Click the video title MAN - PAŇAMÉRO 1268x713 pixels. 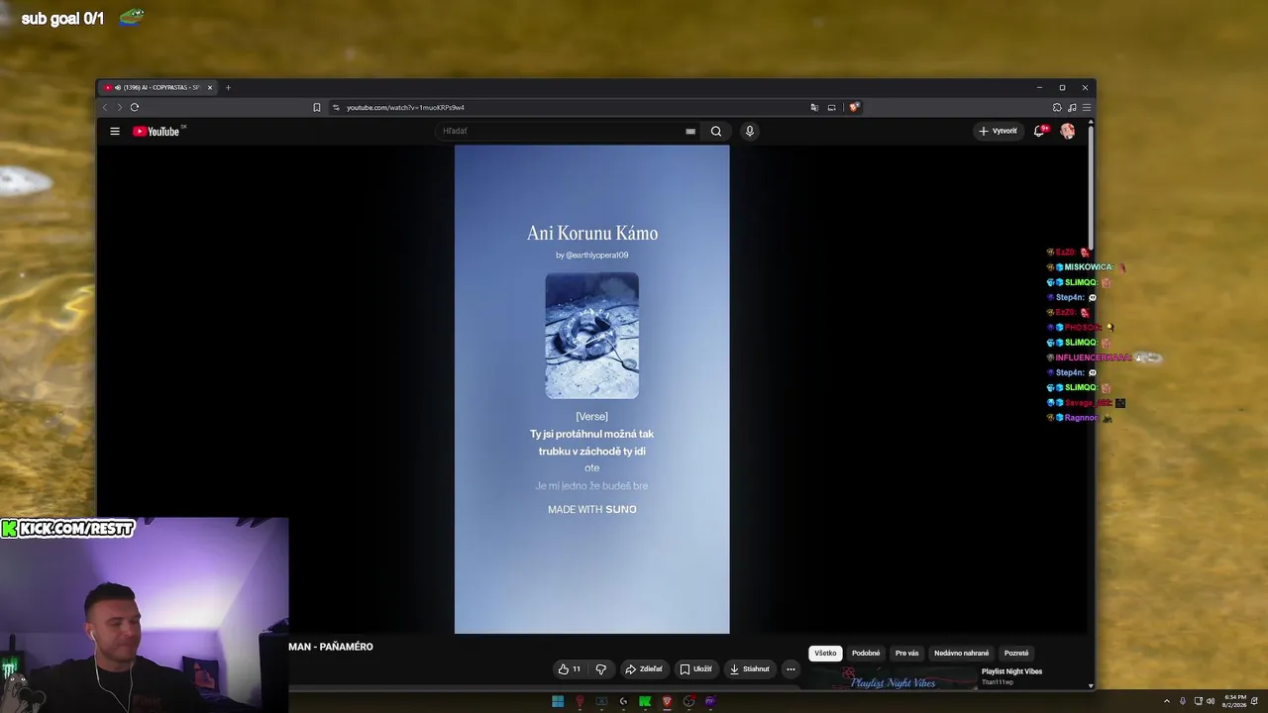[x=331, y=647]
